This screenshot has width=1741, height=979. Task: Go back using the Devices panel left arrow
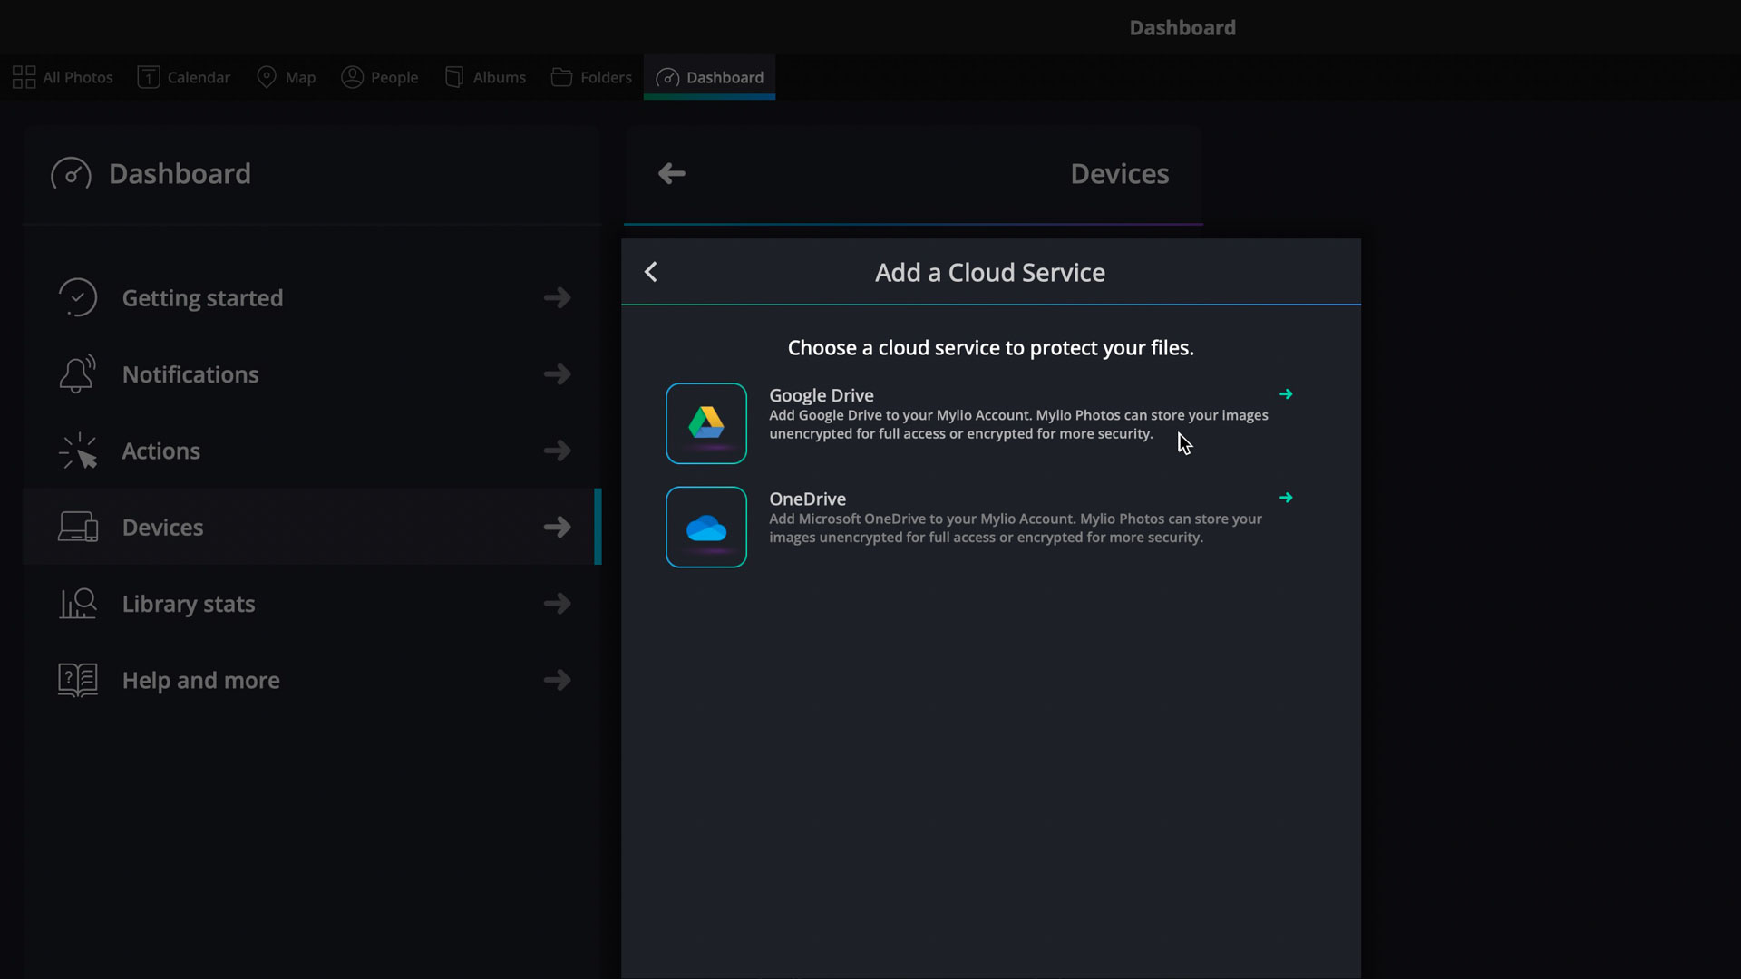[671, 173]
